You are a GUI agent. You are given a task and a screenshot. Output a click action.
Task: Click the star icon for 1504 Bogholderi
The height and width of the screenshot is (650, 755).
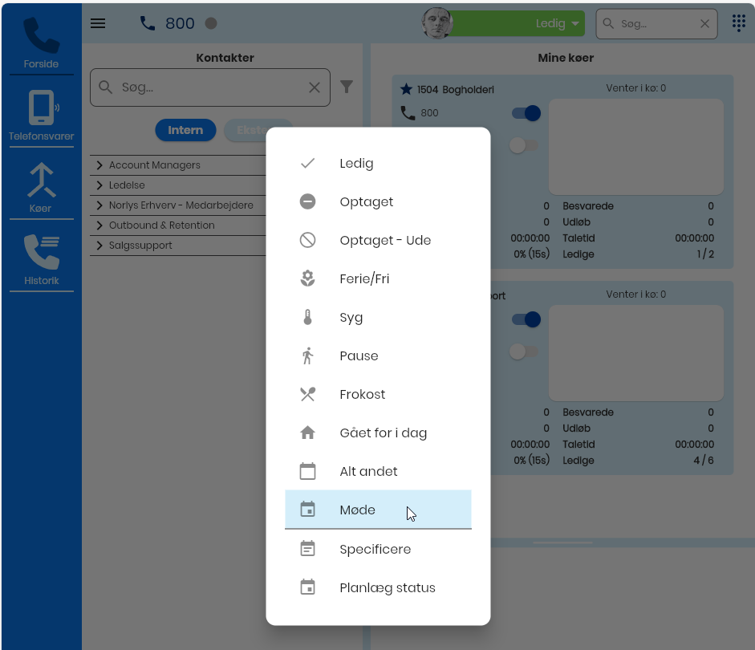click(406, 89)
